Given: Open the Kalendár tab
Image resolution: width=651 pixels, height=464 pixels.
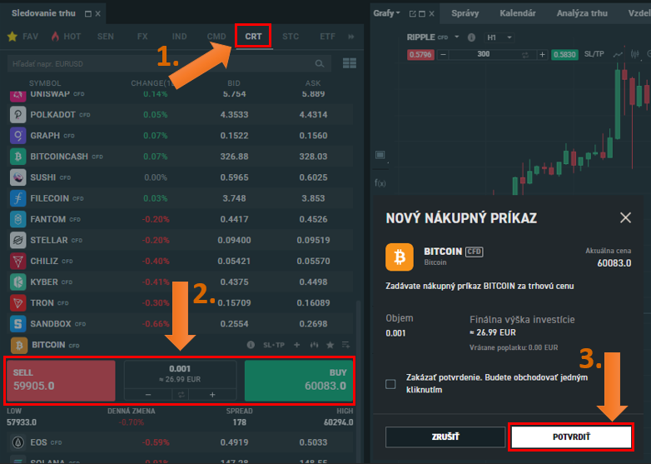Looking at the screenshot, I should tap(517, 13).
